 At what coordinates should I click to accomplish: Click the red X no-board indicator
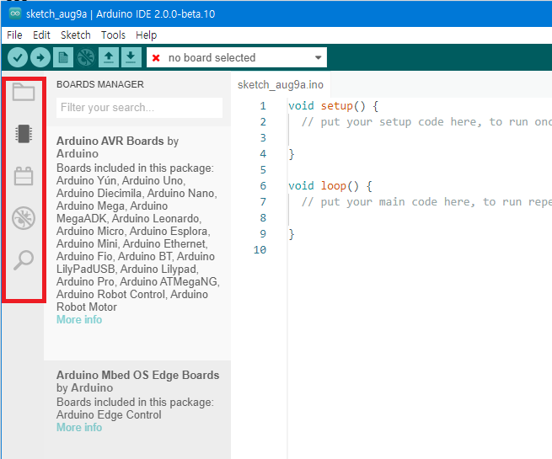156,57
